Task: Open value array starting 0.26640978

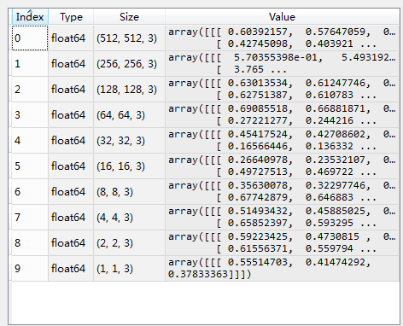Action: point(282,166)
